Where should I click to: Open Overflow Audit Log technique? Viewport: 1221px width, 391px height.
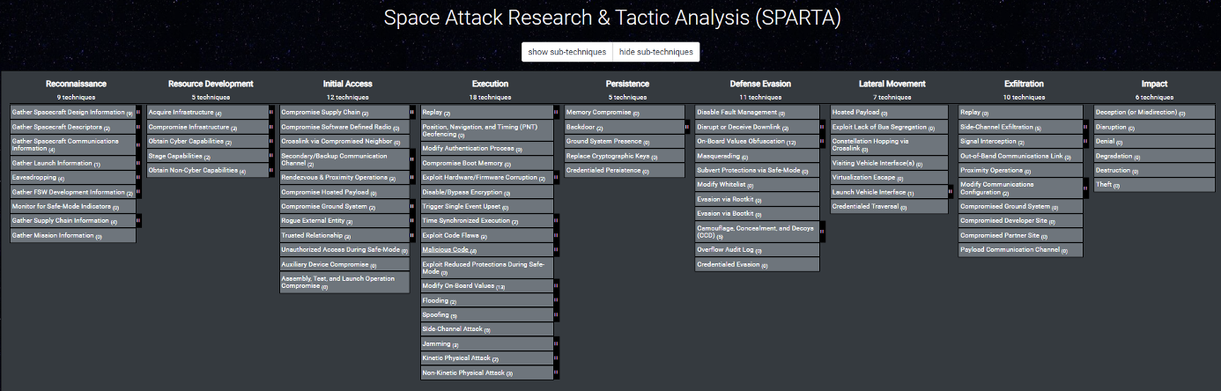(x=757, y=250)
